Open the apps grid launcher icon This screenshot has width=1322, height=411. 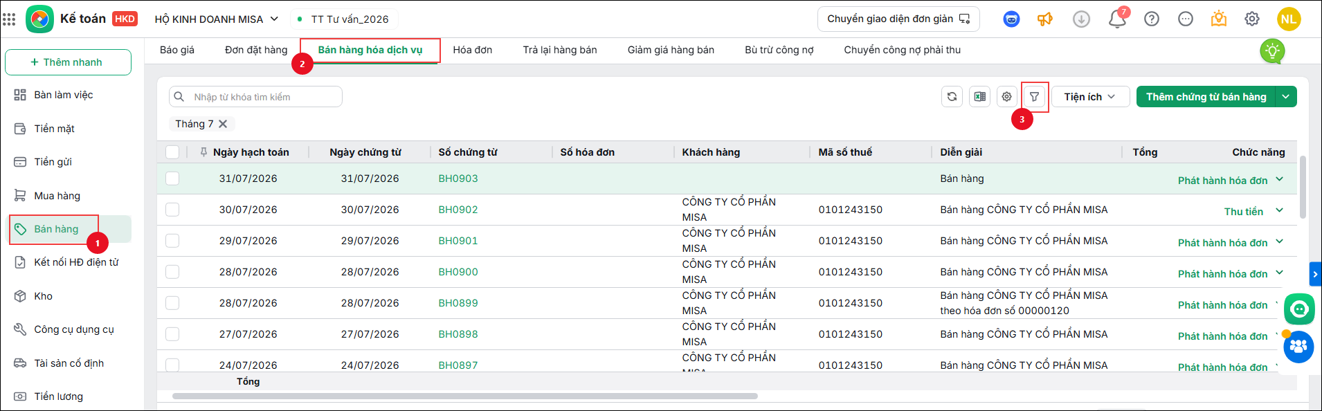(x=9, y=19)
